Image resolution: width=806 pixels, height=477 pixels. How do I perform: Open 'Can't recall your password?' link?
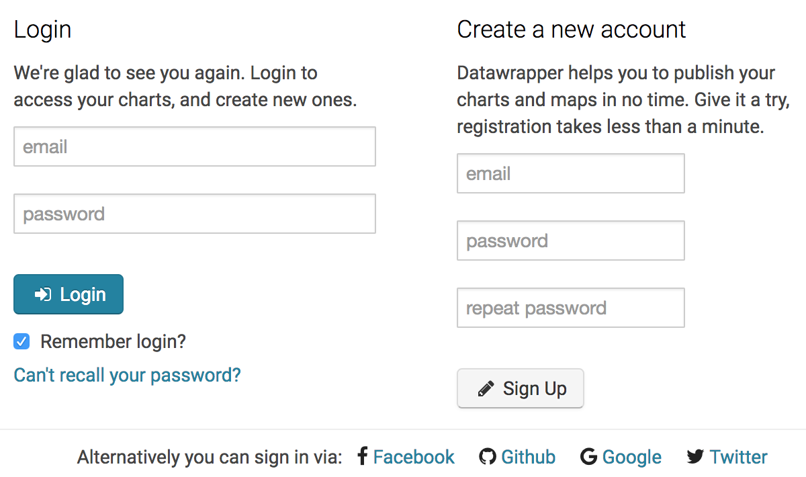(x=127, y=375)
